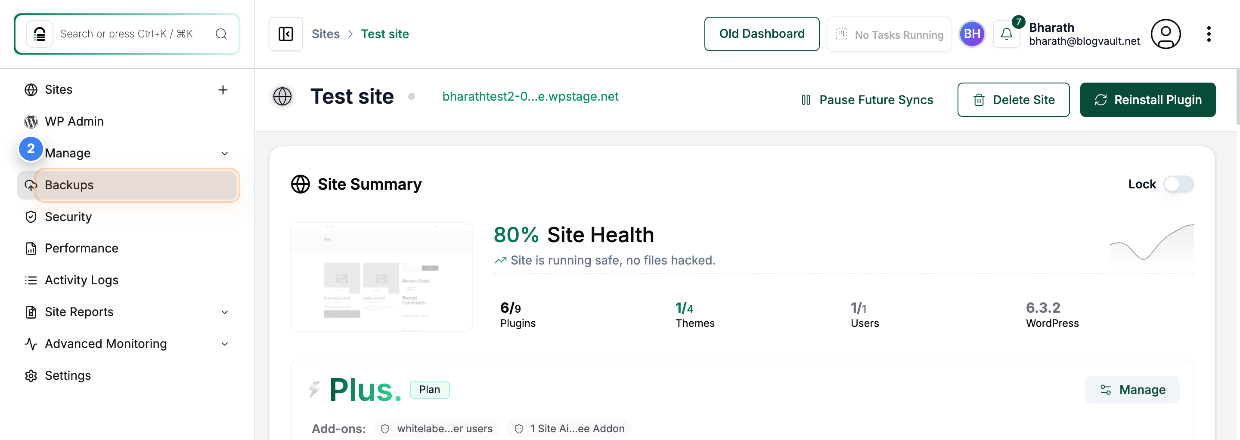Click the globe icon next to Test site
Viewport: 1240px width, 440px height.
(283, 96)
